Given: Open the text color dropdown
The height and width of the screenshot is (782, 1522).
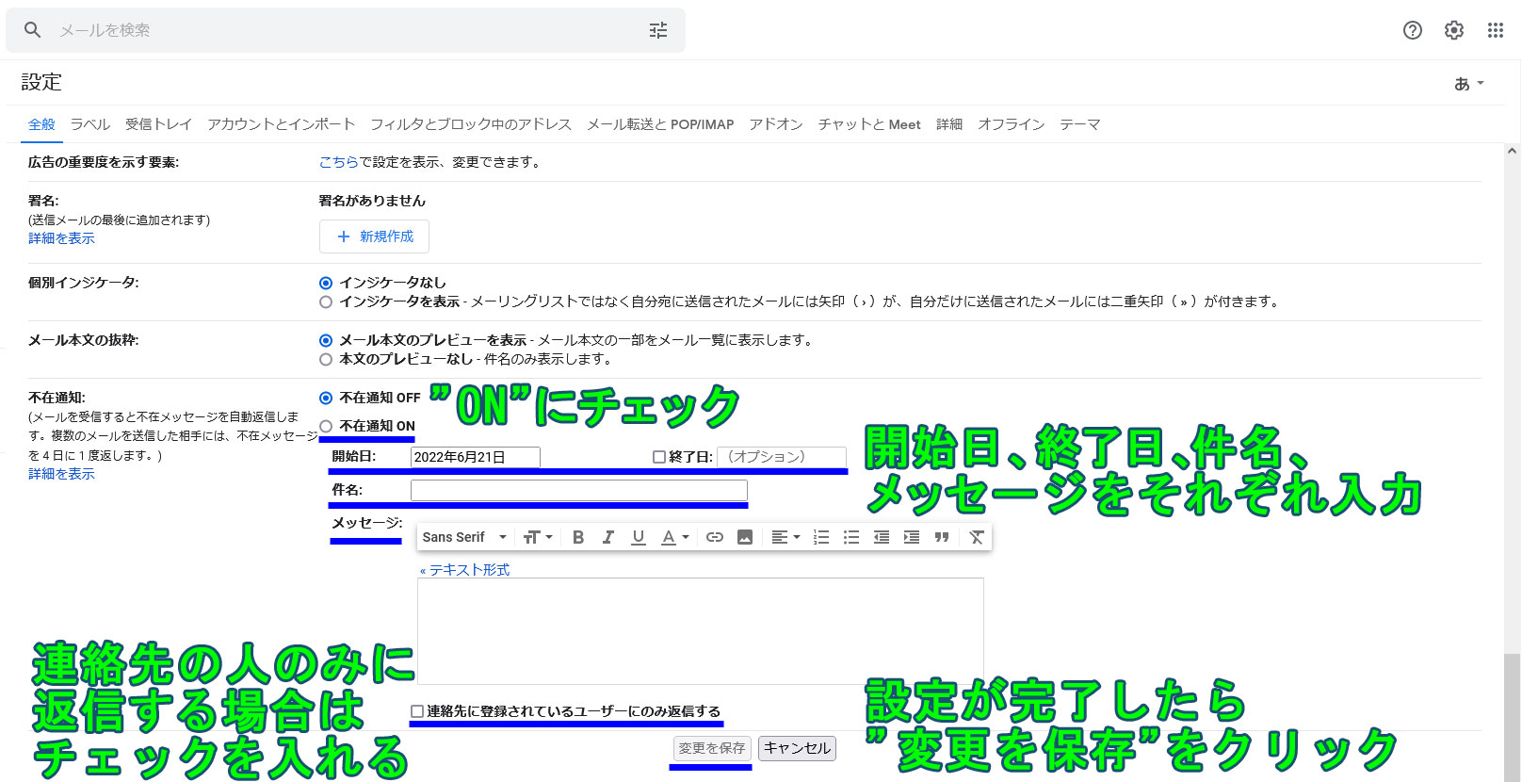Looking at the screenshot, I should click(x=674, y=537).
